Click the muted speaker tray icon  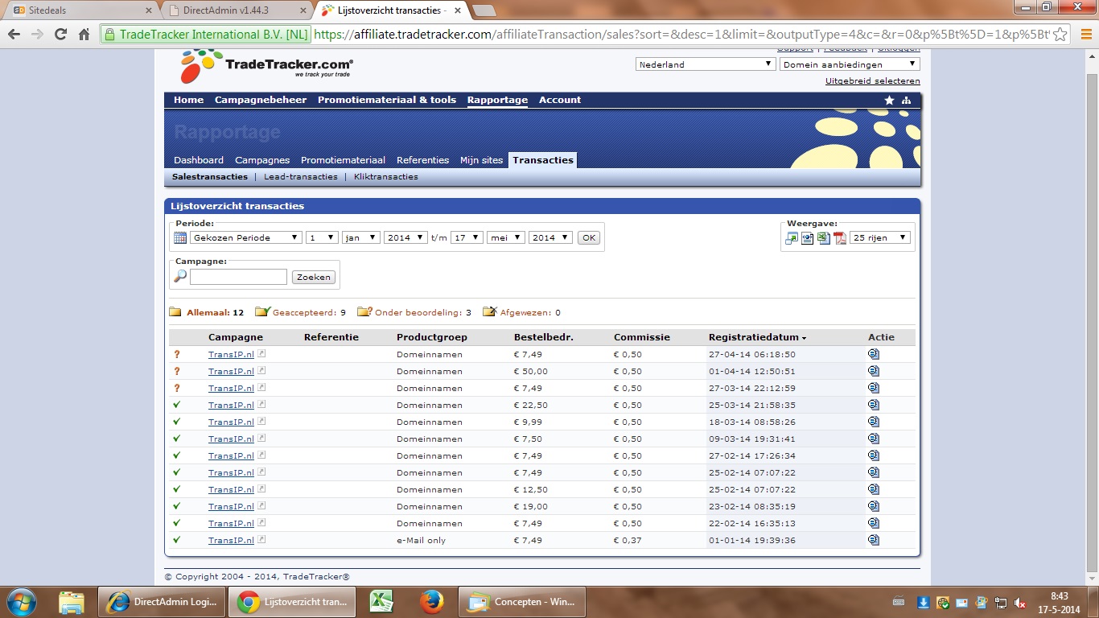pos(1019,602)
